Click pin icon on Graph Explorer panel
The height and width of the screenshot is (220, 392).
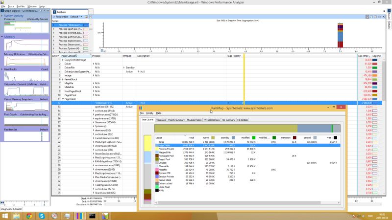pyautogui.click(x=44, y=11)
